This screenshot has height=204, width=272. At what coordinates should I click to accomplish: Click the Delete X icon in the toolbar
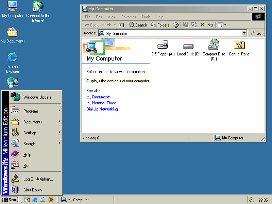pos(202,25)
